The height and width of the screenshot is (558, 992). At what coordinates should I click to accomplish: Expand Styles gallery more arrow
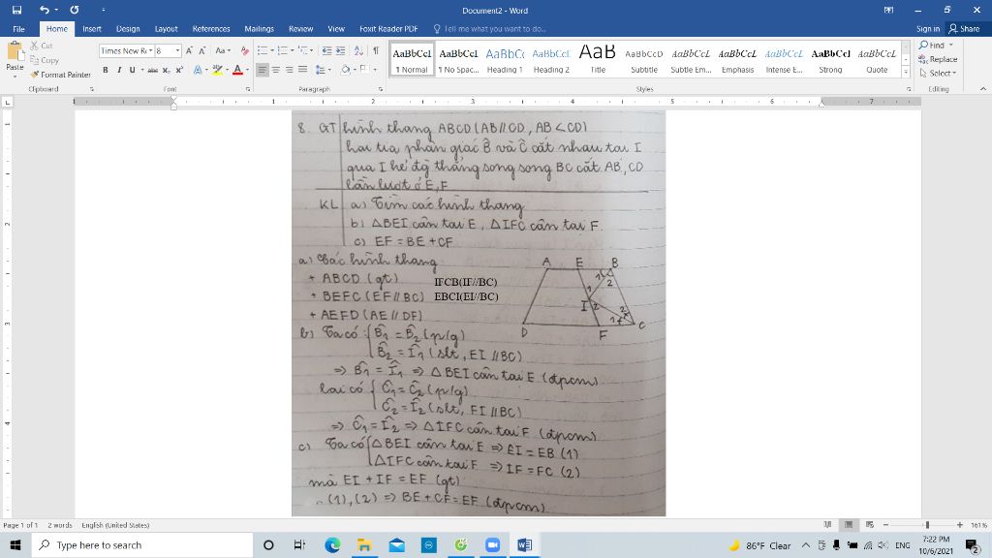[906, 73]
